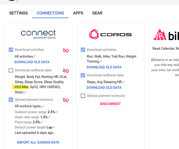Open the GEAR tab
179x149 pixels.
coord(97,13)
